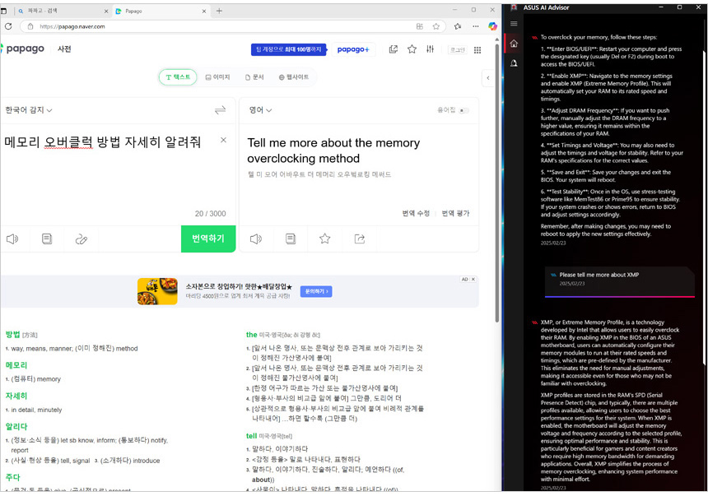Toggle the 용어집 glossary switch
This screenshot has height=496, width=708.
point(463,110)
